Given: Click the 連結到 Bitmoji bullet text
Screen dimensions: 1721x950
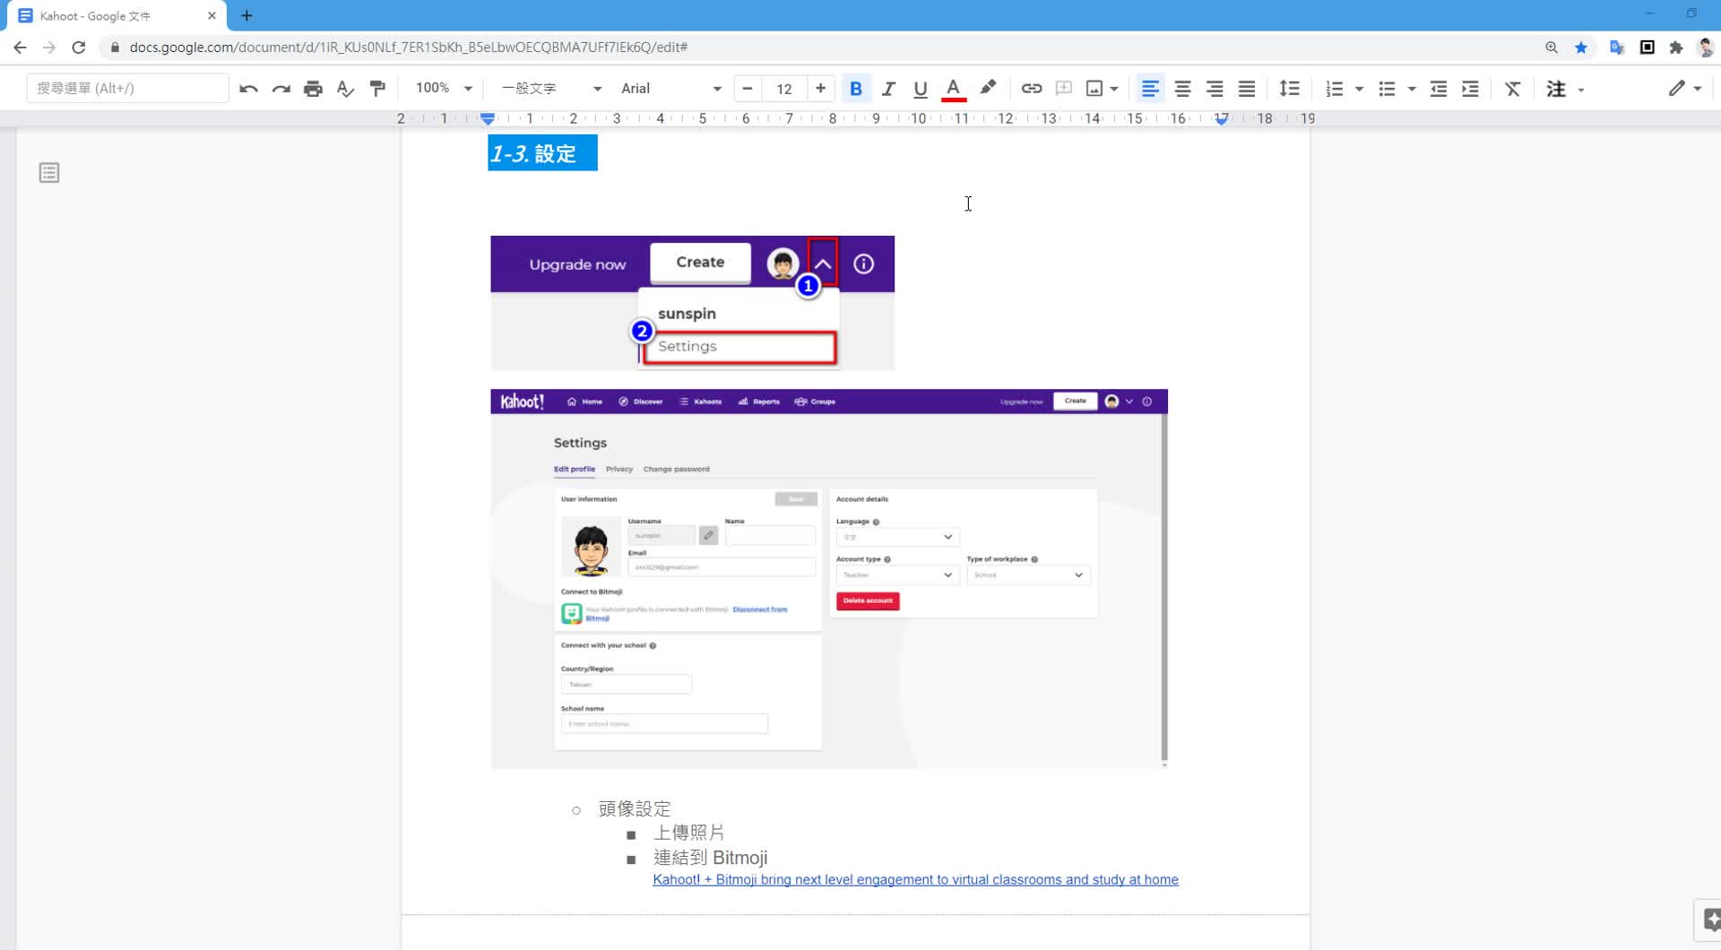Looking at the screenshot, I should [710, 858].
